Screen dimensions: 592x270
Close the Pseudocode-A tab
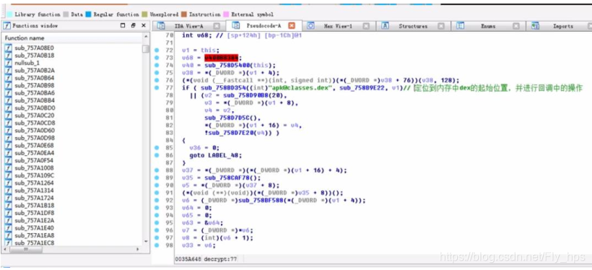pos(291,26)
